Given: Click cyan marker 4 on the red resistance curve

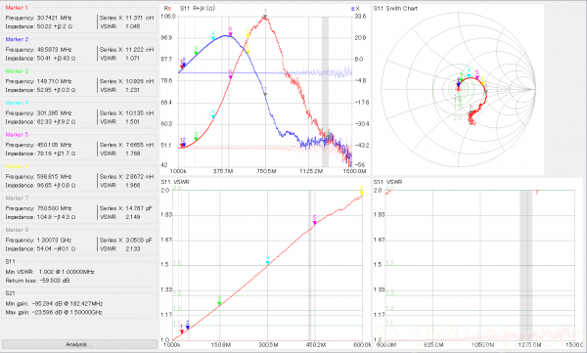Looking at the screenshot, I should pos(213,116).
